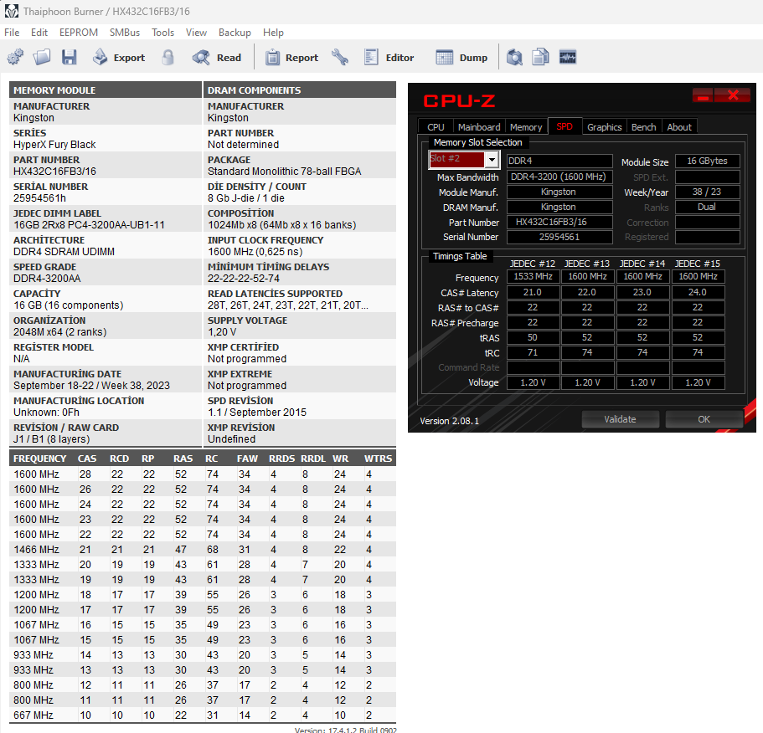Click the Report clipboard button
This screenshot has width=763, height=733.
coord(291,58)
